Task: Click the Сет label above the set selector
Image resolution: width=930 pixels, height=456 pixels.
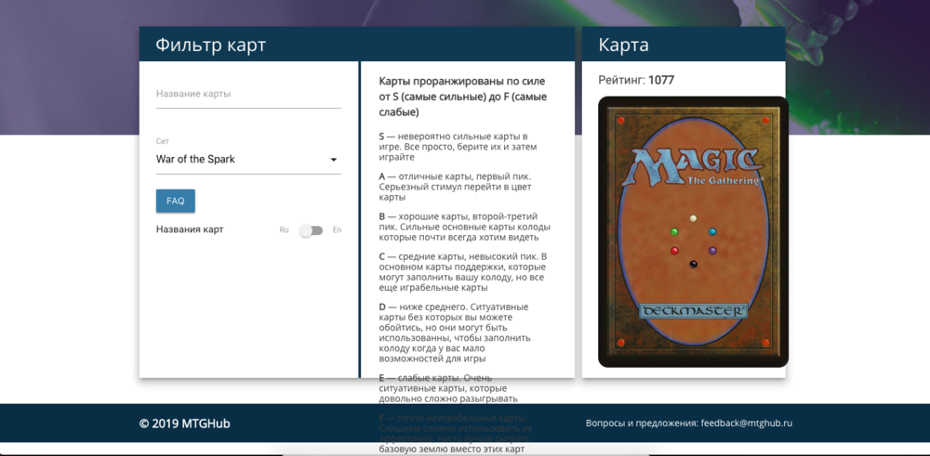Action: click(x=163, y=141)
